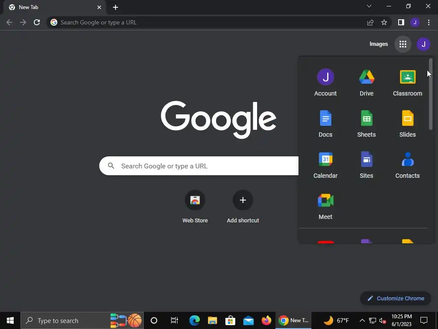Image resolution: width=438 pixels, height=329 pixels.
Task: Open clock showing 10:25 PM
Action: (402, 320)
